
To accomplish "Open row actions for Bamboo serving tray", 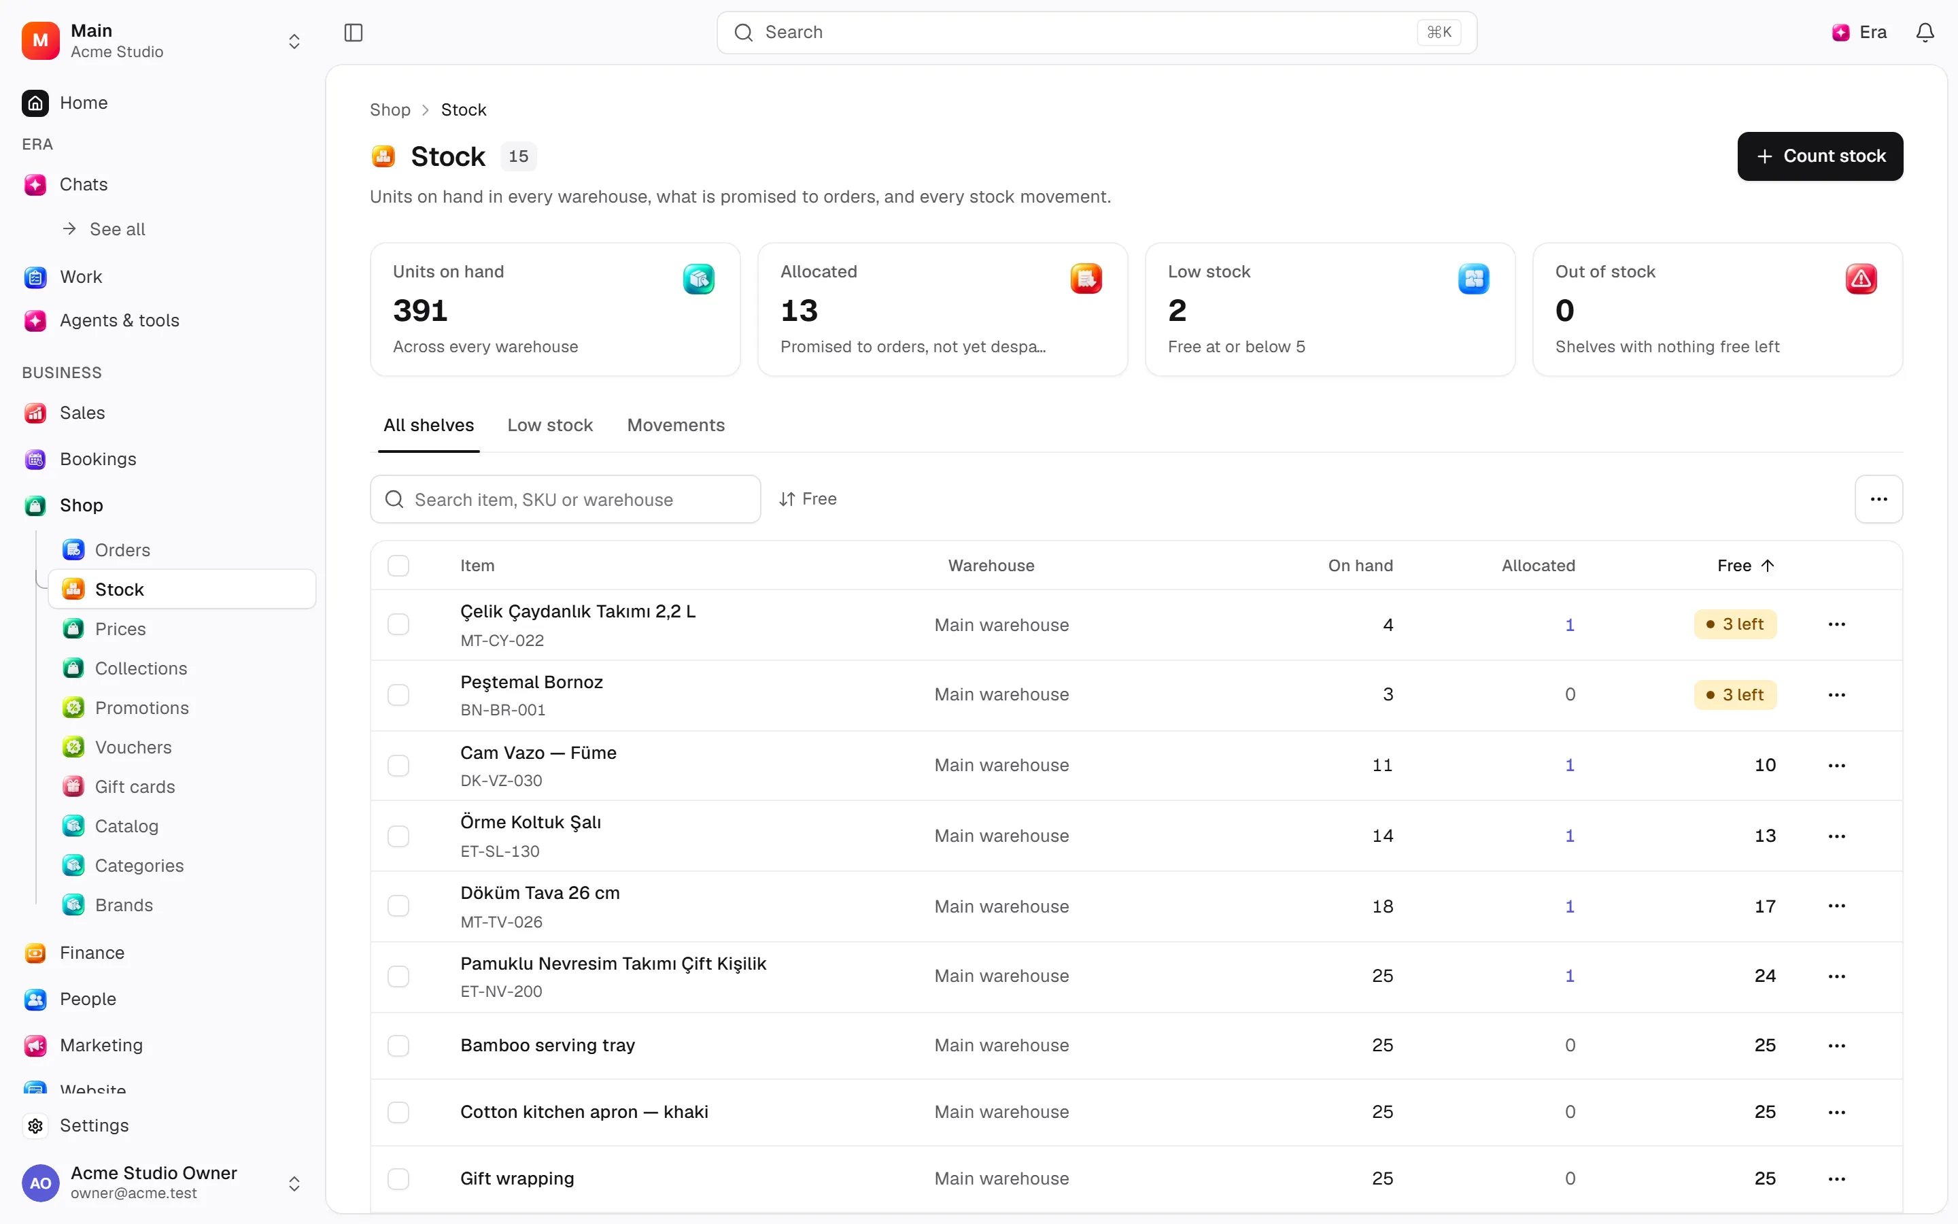I will coord(1836,1045).
